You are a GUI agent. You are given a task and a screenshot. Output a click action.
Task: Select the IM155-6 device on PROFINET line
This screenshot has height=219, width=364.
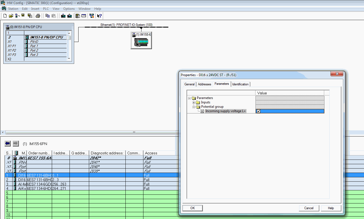tap(141, 40)
